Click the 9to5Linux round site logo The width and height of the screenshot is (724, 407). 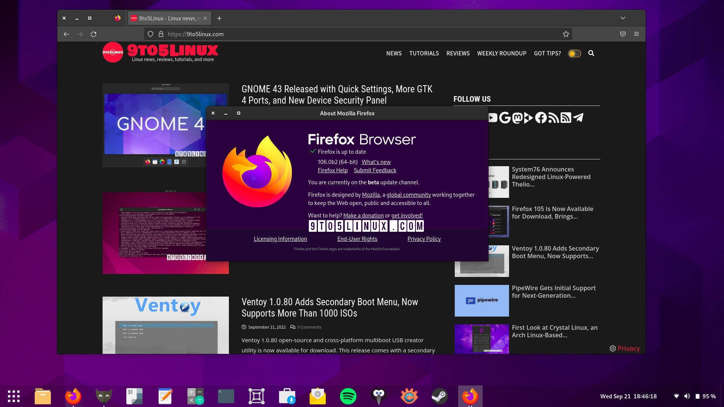[x=113, y=52]
